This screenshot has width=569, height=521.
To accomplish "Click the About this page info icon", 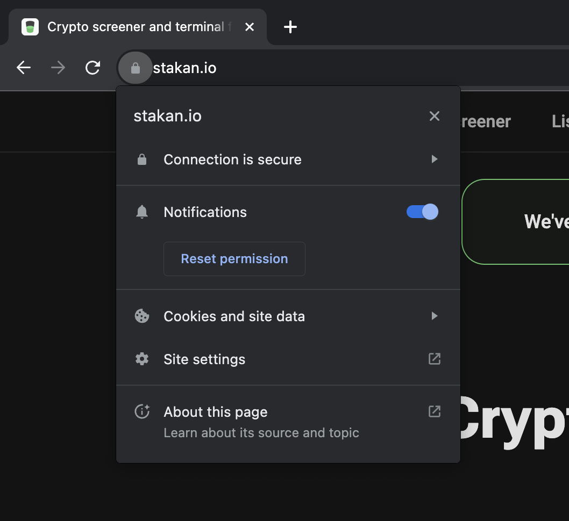I will tap(142, 411).
